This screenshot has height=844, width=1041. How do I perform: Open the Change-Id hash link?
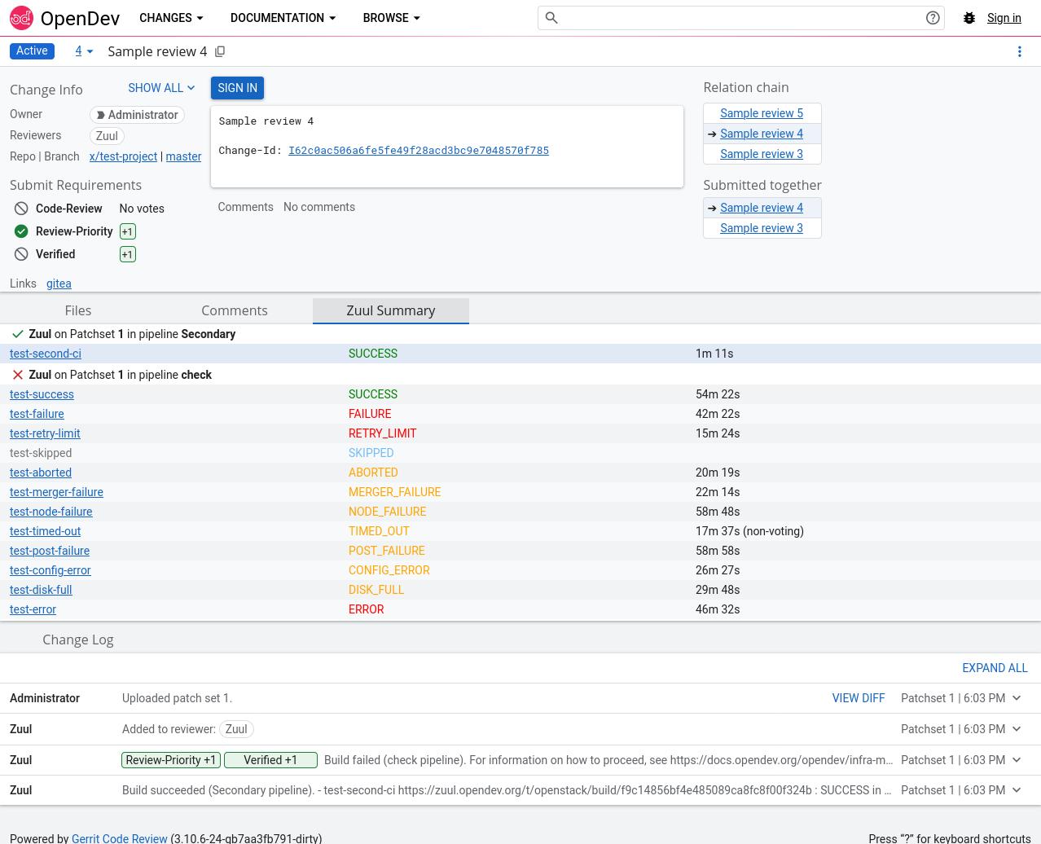tap(419, 151)
